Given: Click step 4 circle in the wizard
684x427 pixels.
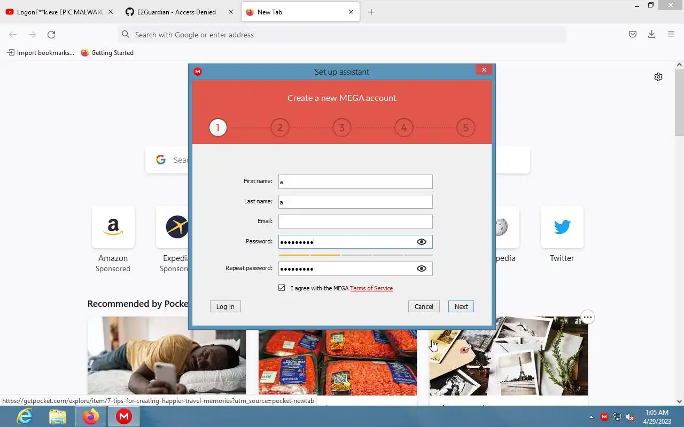Looking at the screenshot, I should 404,128.
